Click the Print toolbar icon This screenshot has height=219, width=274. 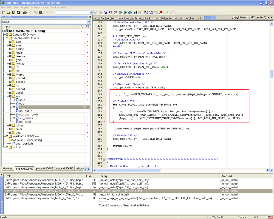click(x=25, y=13)
